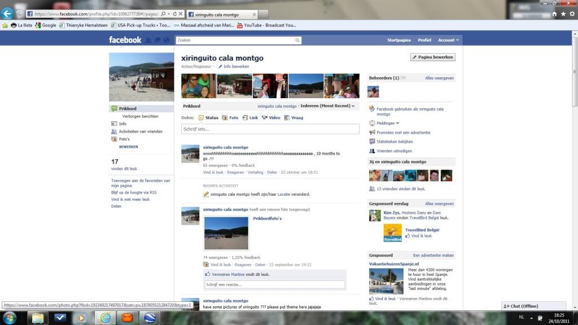Choose the Link share option
Image resolution: width=578 pixels, height=325 pixels.
point(250,118)
